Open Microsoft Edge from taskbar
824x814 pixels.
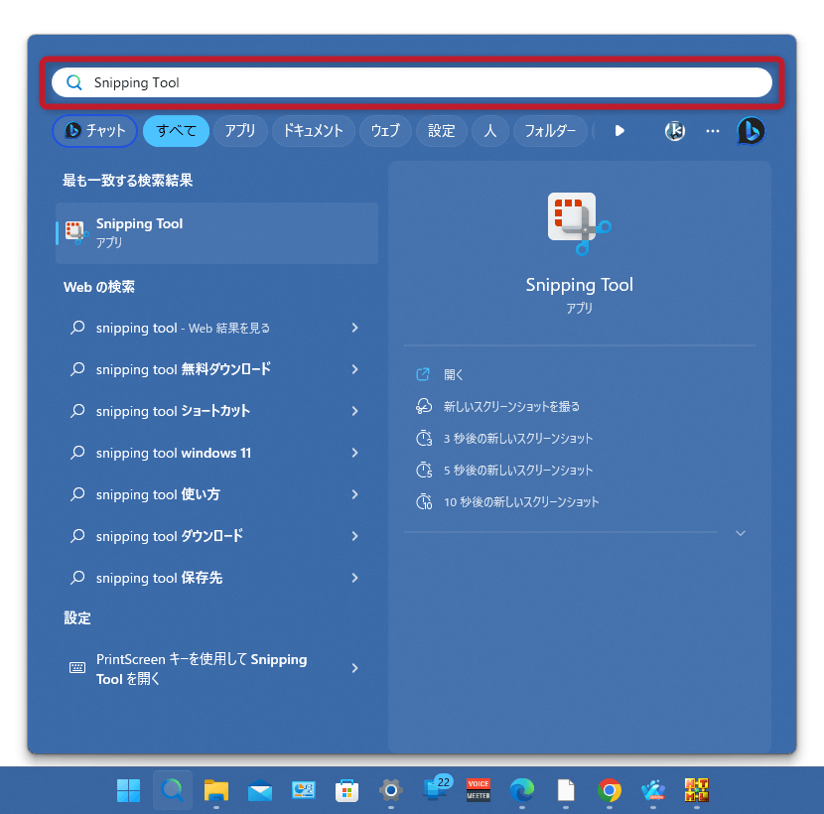(x=522, y=790)
